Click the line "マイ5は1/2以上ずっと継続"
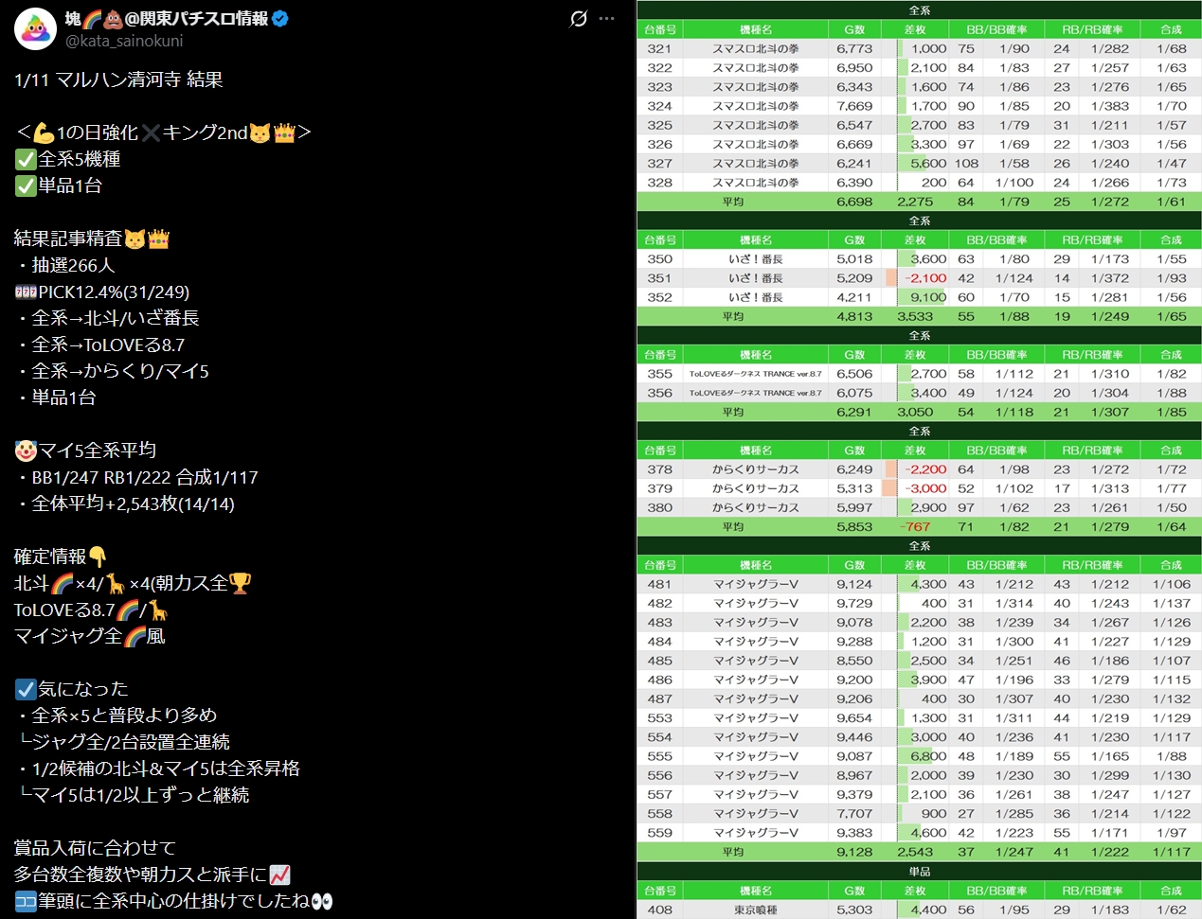1202x919 pixels. (132, 795)
